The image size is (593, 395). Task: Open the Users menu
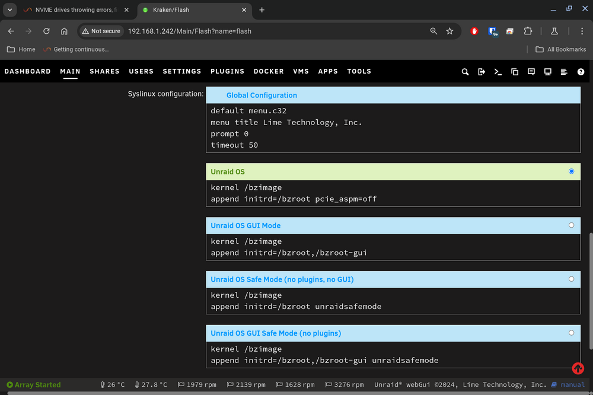pos(141,71)
